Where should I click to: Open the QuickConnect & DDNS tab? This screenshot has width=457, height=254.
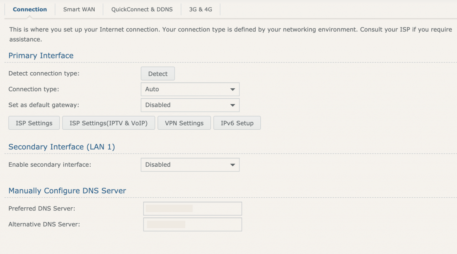pos(142,9)
